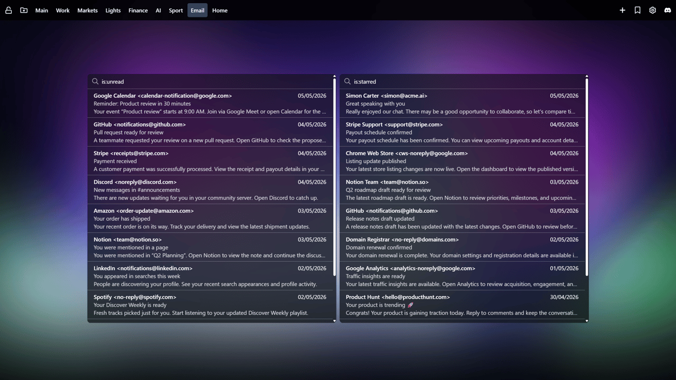Open Notion mentioned in a page email

210,247
